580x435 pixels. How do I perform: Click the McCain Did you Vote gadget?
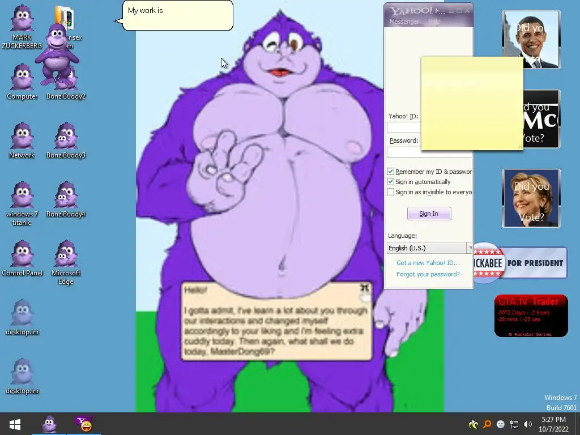[x=542, y=119]
